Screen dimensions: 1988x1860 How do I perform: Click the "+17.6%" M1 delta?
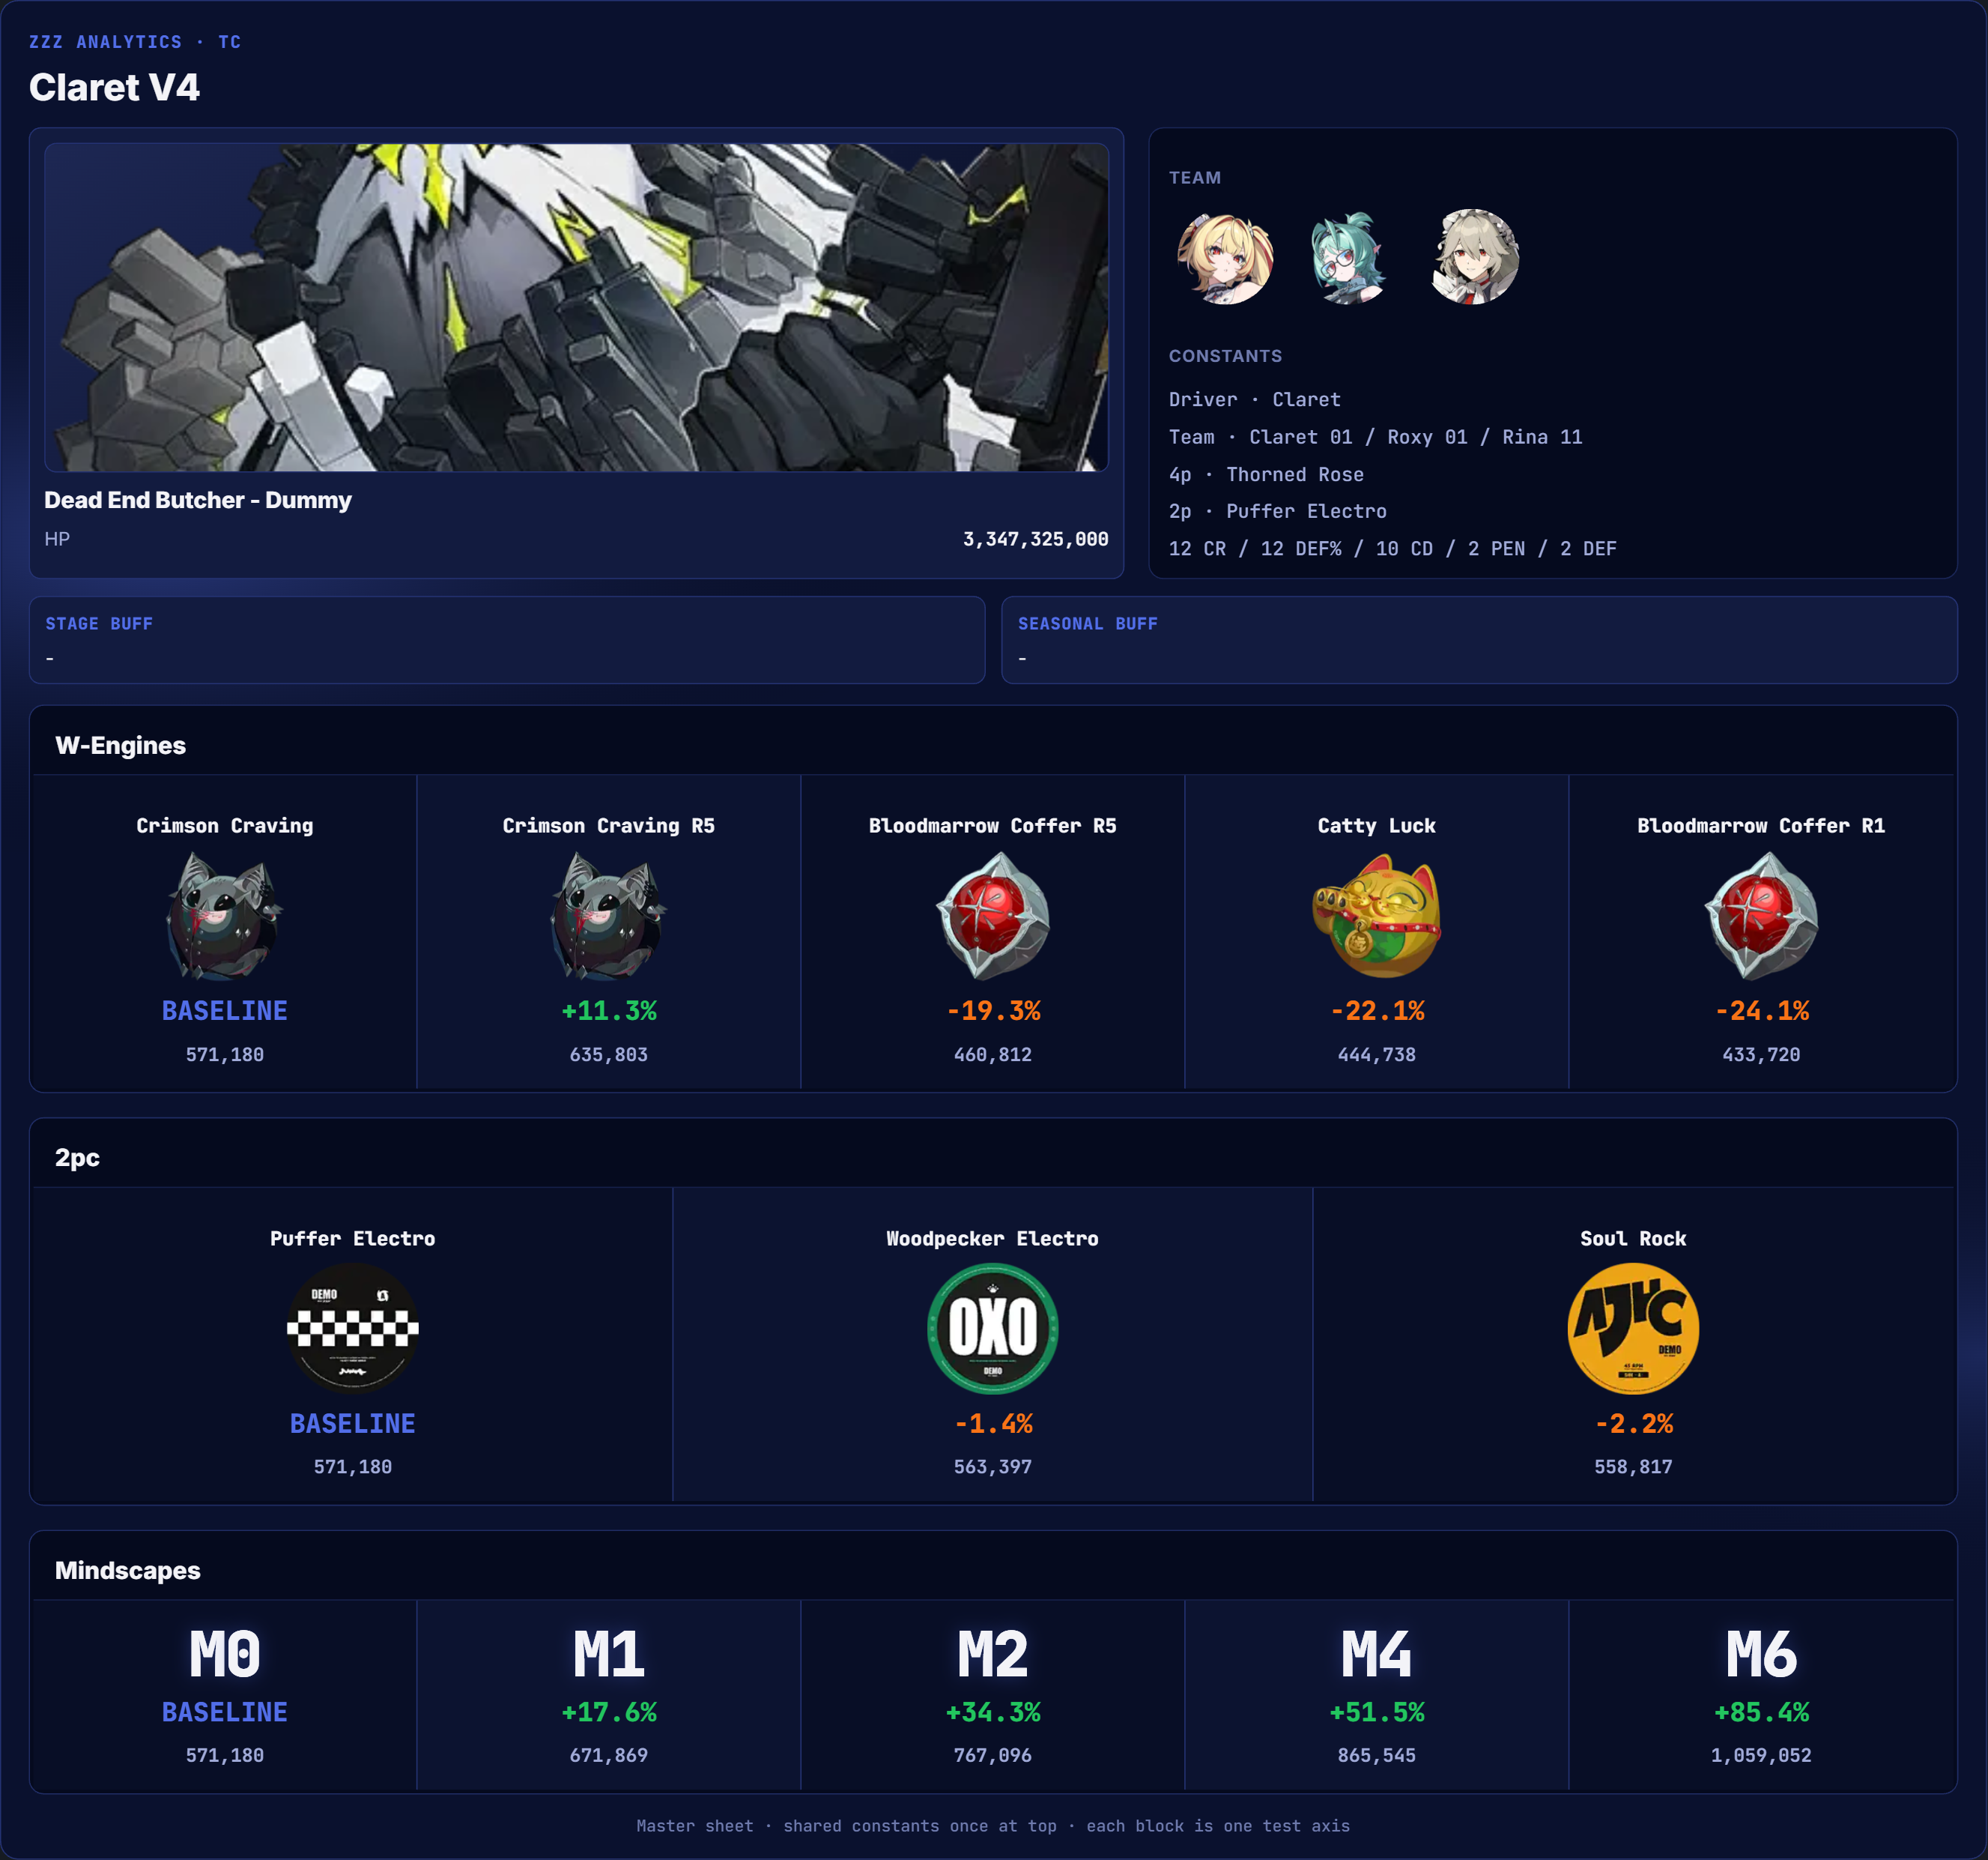(x=609, y=1712)
